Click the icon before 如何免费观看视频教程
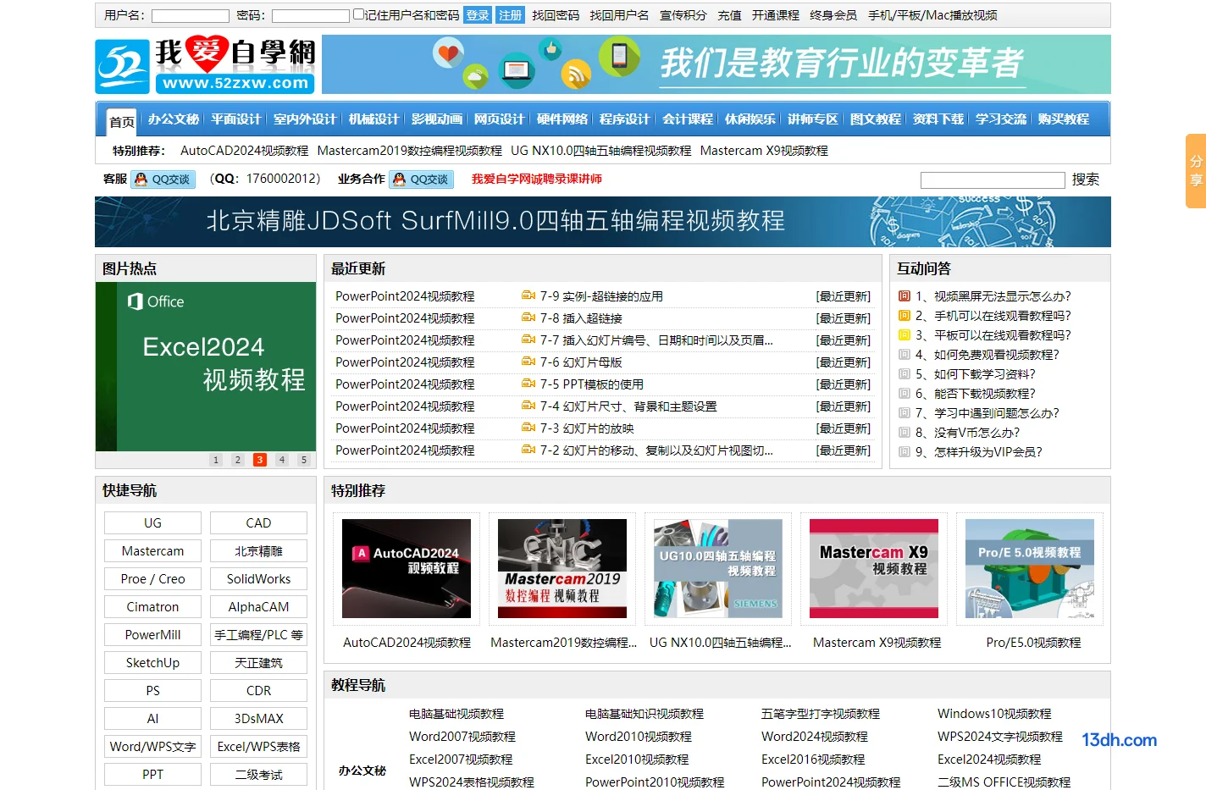 point(904,355)
